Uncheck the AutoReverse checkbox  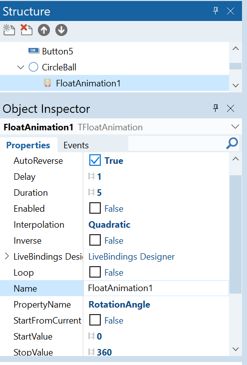tap(95, 160)
